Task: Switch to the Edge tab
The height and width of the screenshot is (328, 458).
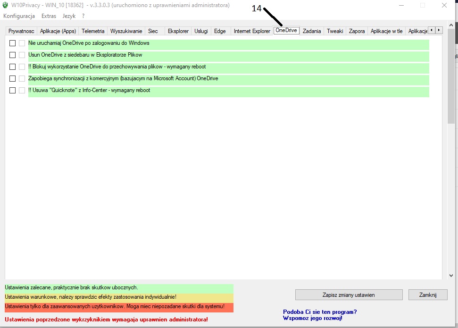Action: 220,31
